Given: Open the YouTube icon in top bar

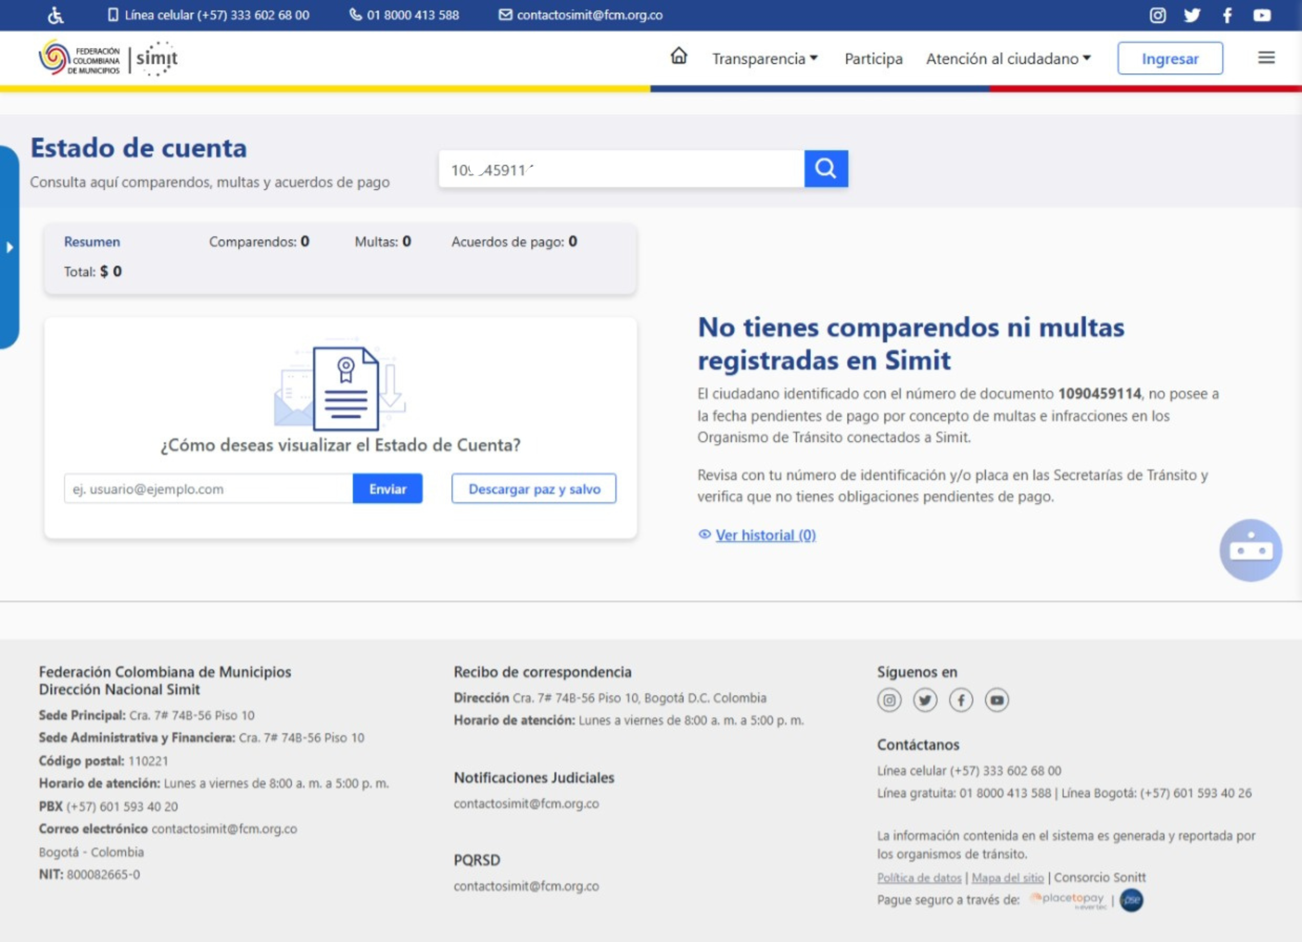Looking at the screenshot, I should click(x=1261, y=16).
